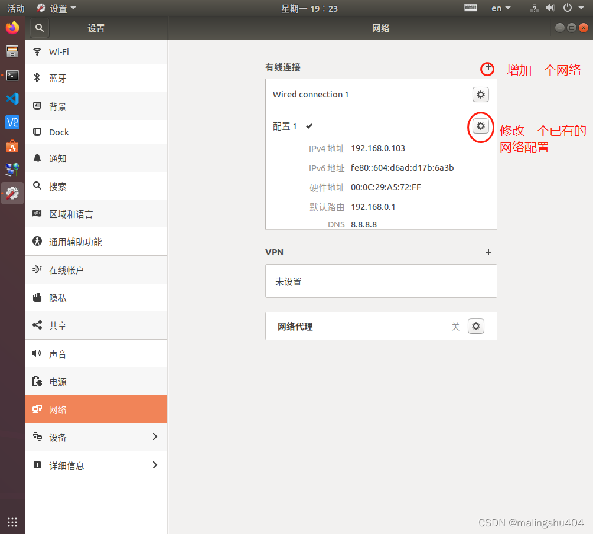Open Firefox from the dock
This screenshot has height=534, width=593.
[x=12, y=27]
